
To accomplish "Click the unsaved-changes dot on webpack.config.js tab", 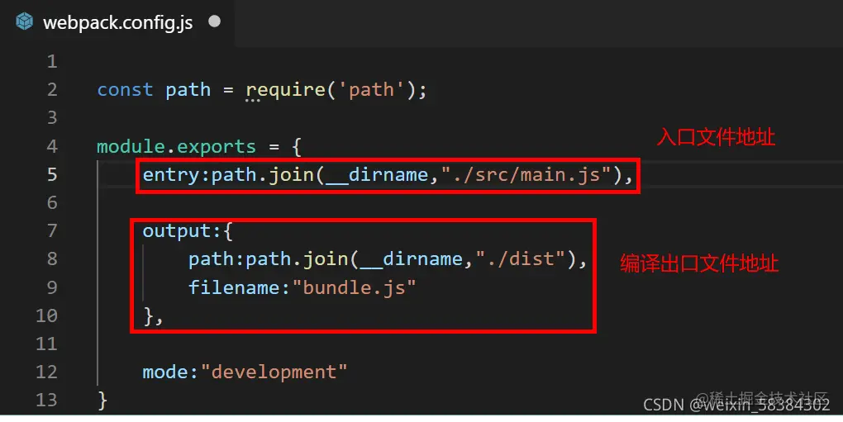I will (x=215, y=21).
